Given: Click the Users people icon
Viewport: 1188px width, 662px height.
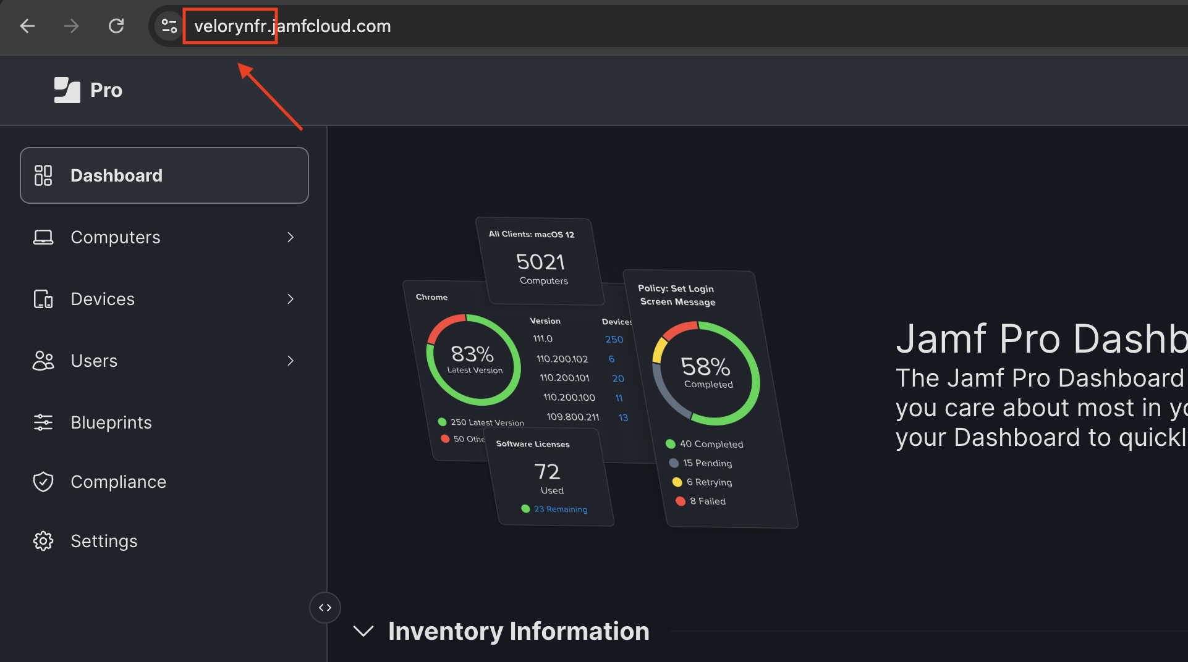Looking at the screenshot, I should (43, 361).
